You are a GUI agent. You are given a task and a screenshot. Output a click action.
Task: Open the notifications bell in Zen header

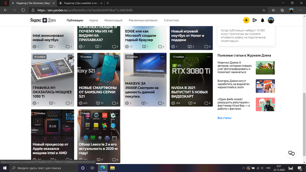coord(262,20)
